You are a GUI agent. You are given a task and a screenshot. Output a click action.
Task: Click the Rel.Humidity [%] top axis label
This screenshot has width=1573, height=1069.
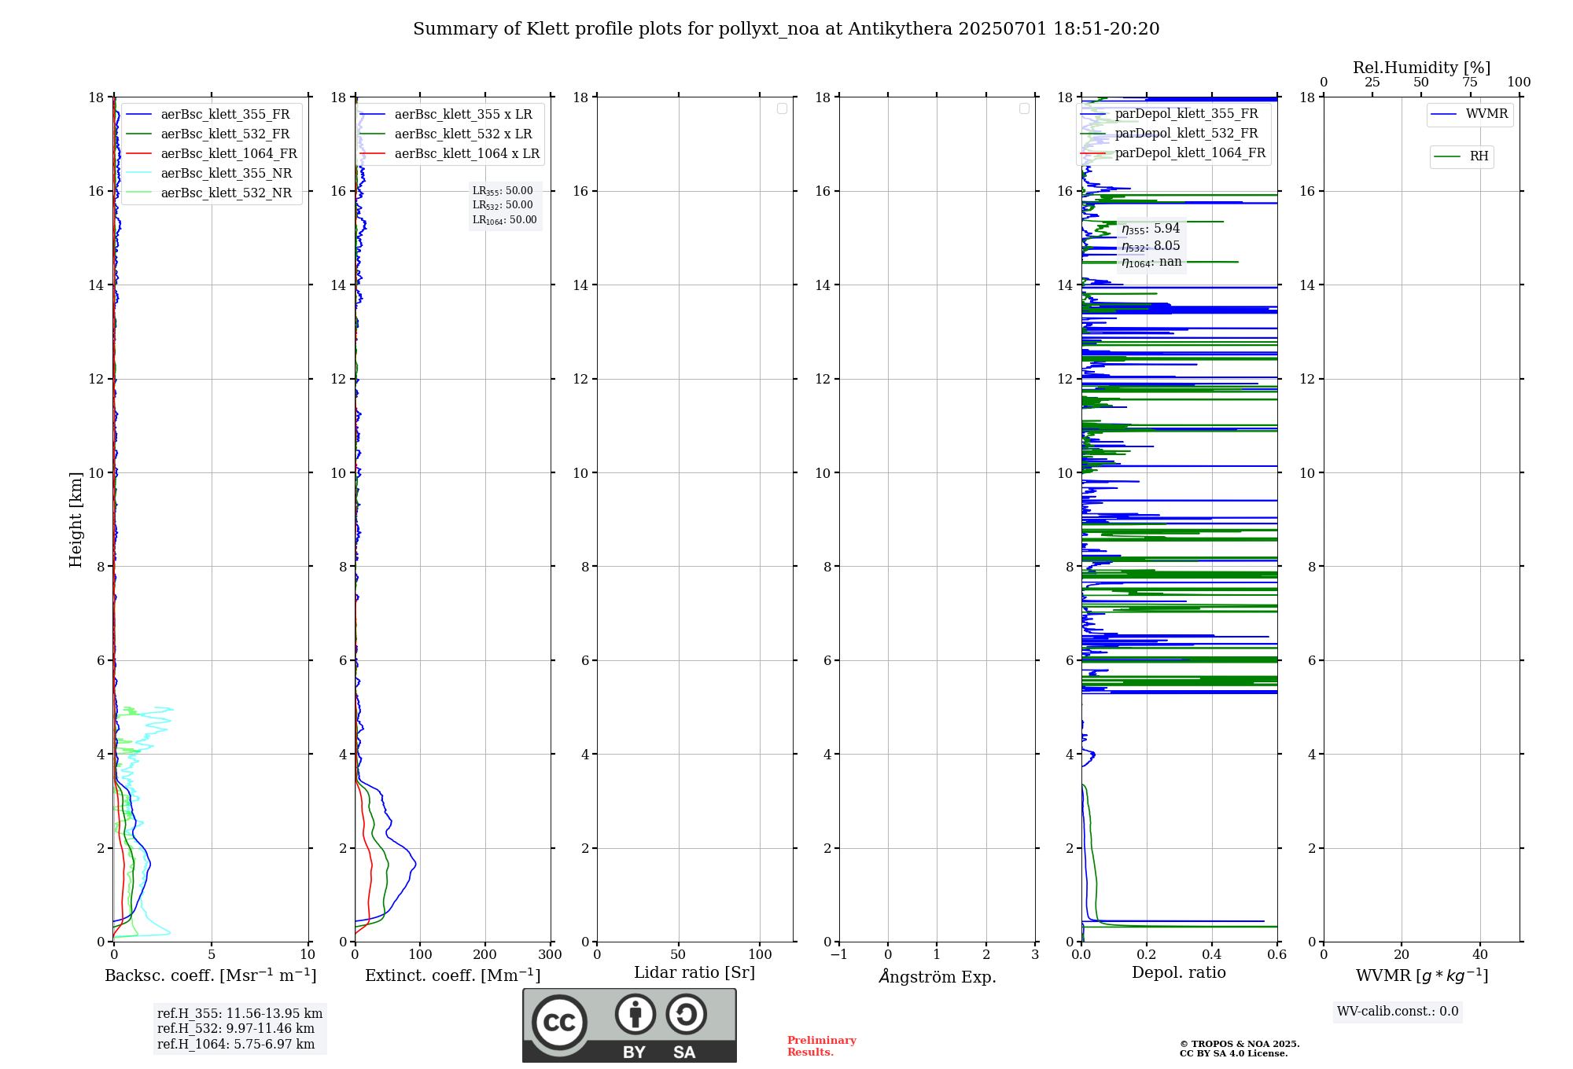tap(1422, 68)
